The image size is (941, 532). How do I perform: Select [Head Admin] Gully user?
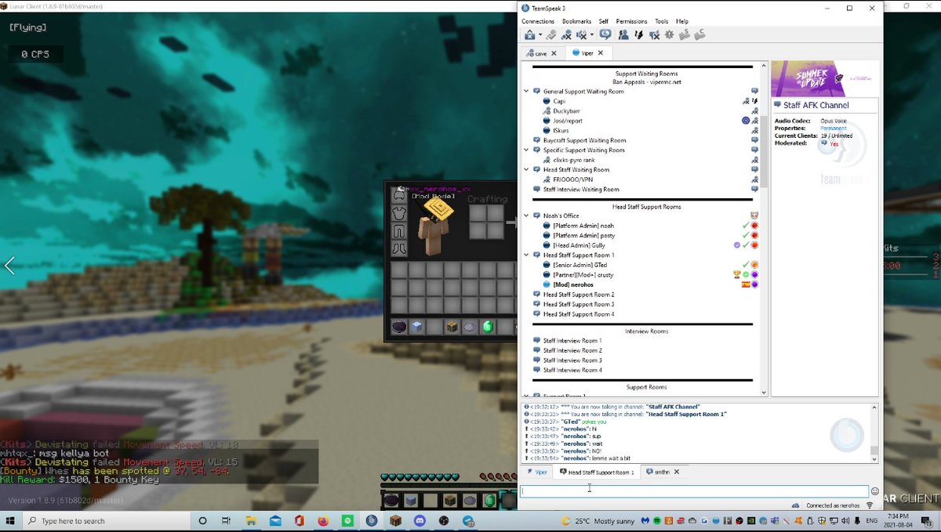point(579,245)
